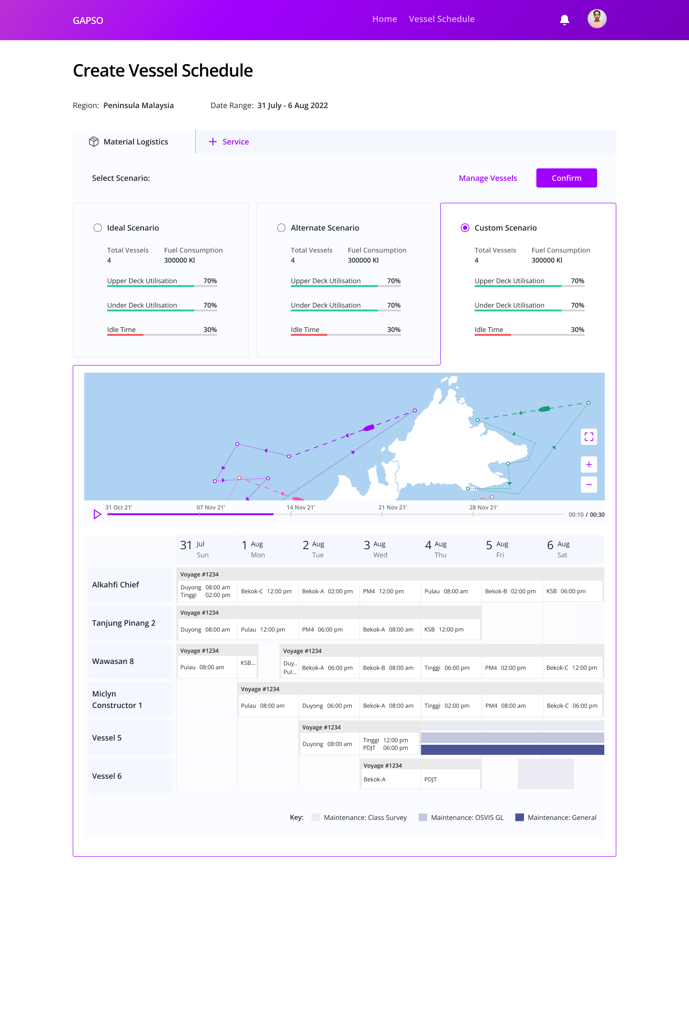The width and height of the screenshot is (689, 1028).
Task: Go to the Home menu item
Action: (x=385, y=19)
